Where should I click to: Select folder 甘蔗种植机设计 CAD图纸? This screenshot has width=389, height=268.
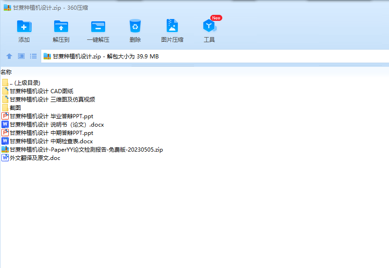38,91
